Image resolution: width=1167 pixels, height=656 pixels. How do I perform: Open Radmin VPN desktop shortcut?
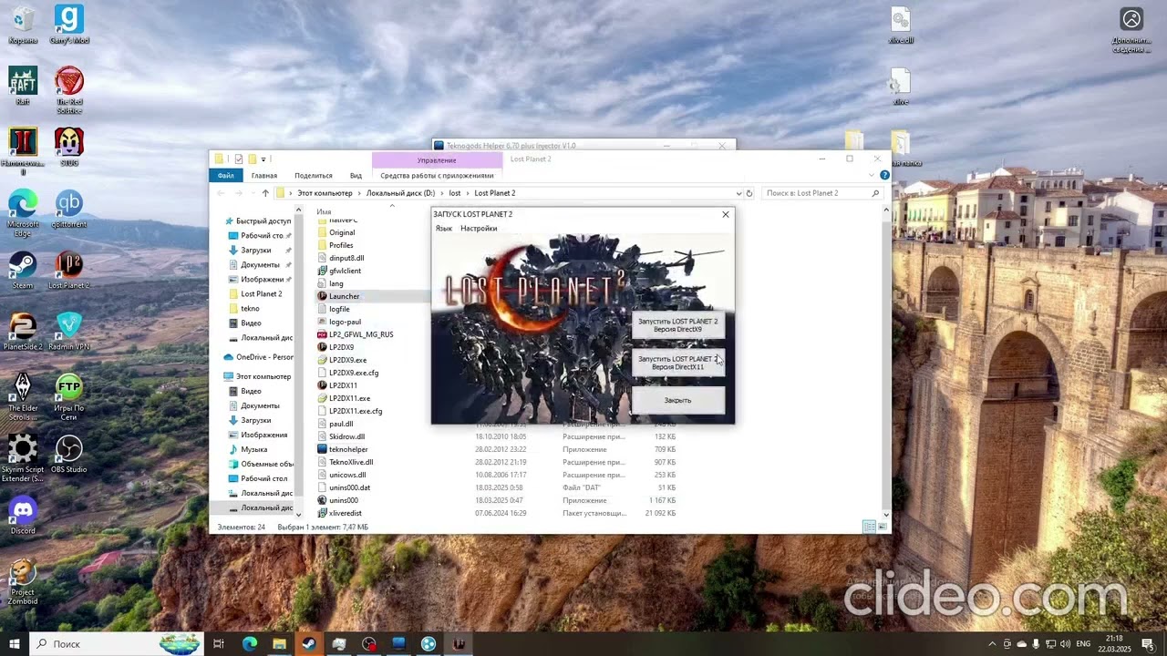(69, 331)
